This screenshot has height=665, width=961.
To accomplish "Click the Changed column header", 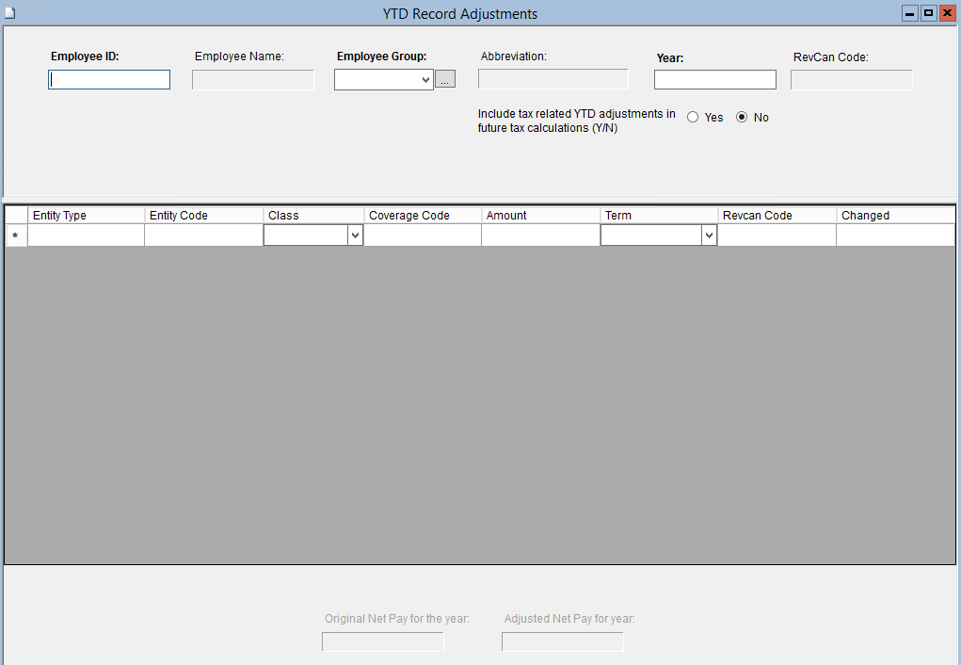I will [894, 216].
